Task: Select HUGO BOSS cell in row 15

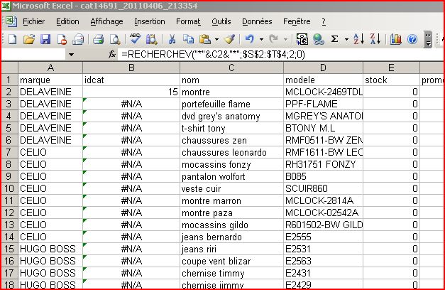Action: (50, 249)
